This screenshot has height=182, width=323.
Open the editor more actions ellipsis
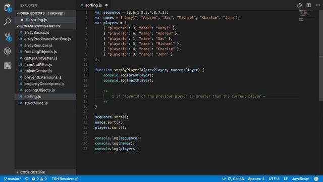tap(318, 5)
